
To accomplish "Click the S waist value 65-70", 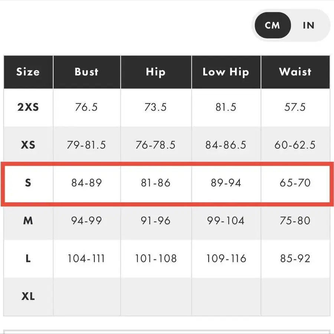I will (x=295, y=183).
